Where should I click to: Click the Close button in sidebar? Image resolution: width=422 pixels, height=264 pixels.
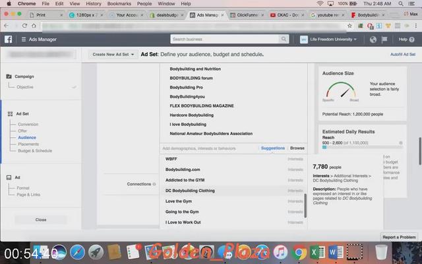pos(41,220)
